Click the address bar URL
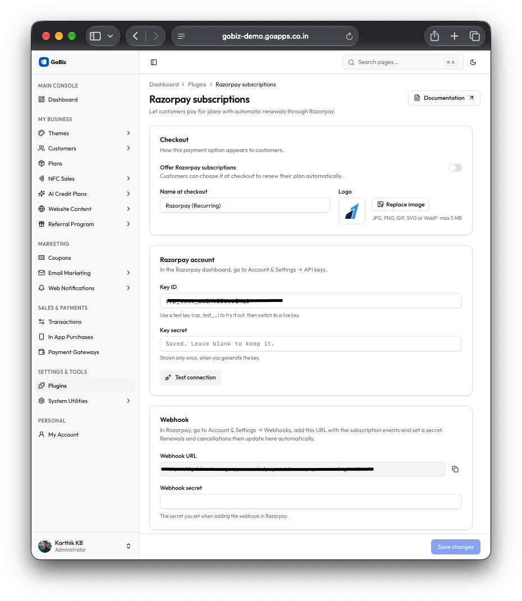522x601 pixels. click(265, 36)
